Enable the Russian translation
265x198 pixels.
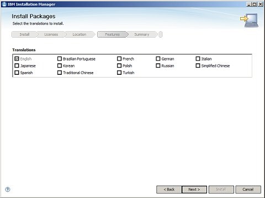(x=158, y=65)
